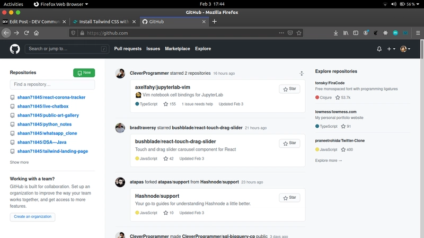Image resolution: width=424 pixels, height=238 pixels.
Task: Star the Hashnode/support repository
Action: click(x=289, y=198)
